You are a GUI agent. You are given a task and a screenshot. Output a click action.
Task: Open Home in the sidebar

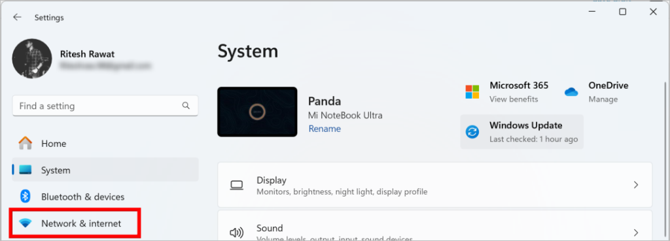[105, 144]
